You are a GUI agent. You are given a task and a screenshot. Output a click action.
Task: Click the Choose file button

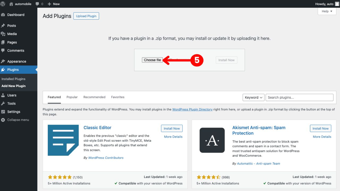[152, 60]
